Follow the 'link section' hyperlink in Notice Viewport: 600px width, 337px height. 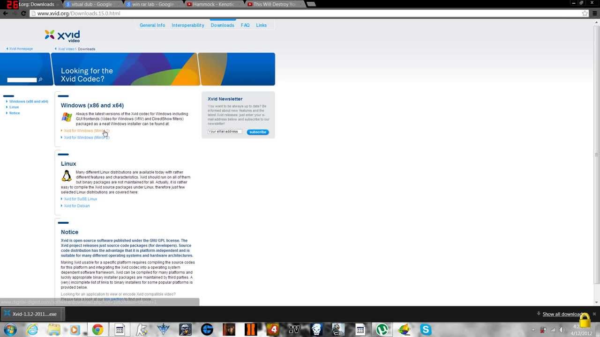pyautogui.click(x=113, y=299)
